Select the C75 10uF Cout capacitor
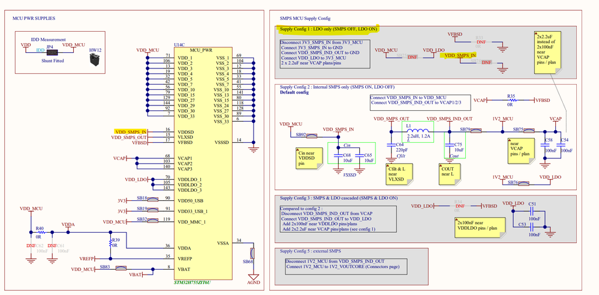 point(450,145)
